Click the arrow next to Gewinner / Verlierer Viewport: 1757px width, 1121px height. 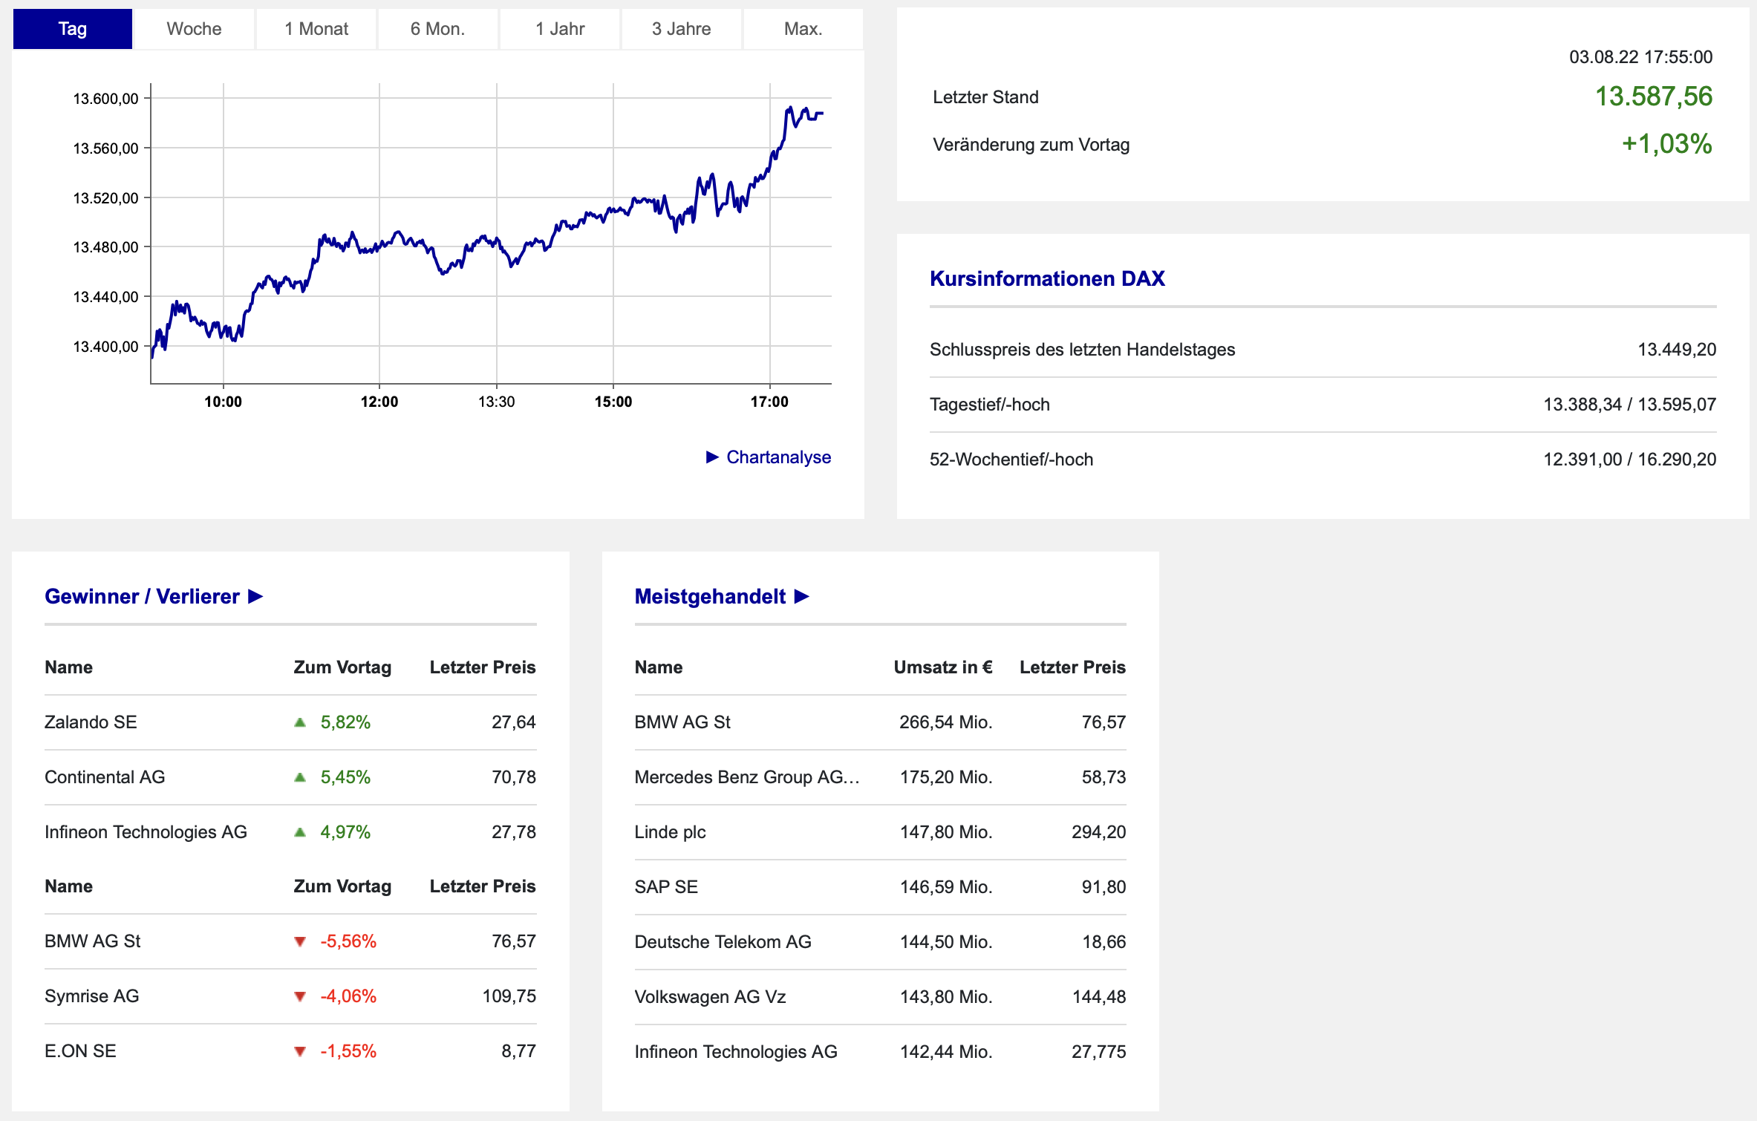[x=255, y=597]
